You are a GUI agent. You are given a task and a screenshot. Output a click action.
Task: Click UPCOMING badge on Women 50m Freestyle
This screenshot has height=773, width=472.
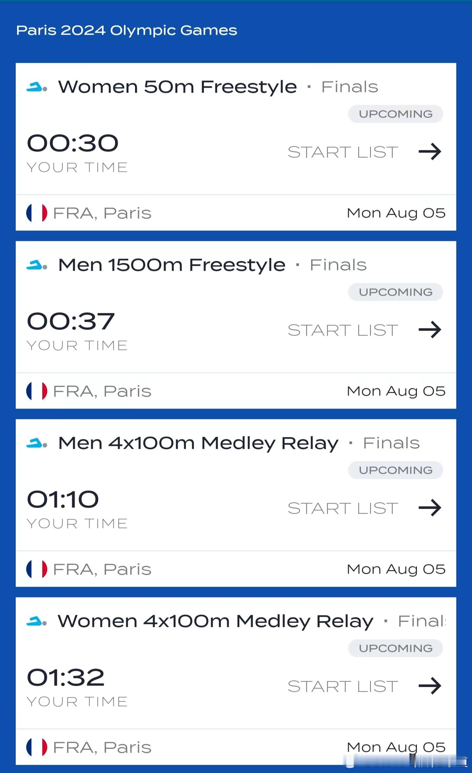[x=396, y=114]
